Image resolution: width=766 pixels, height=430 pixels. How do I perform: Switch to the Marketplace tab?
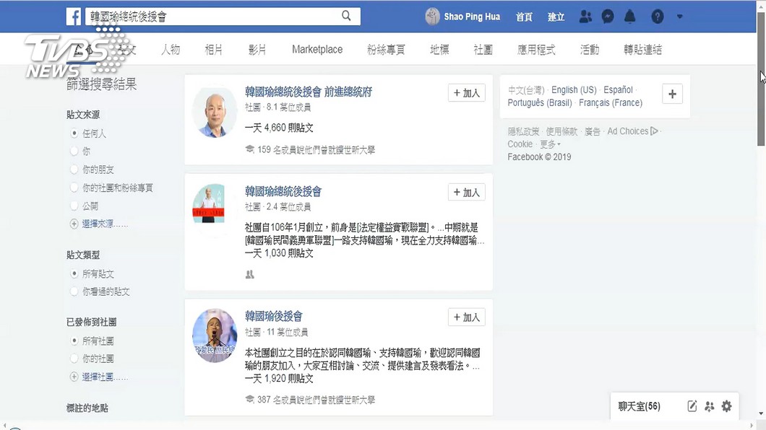click(x=317, y=49)
